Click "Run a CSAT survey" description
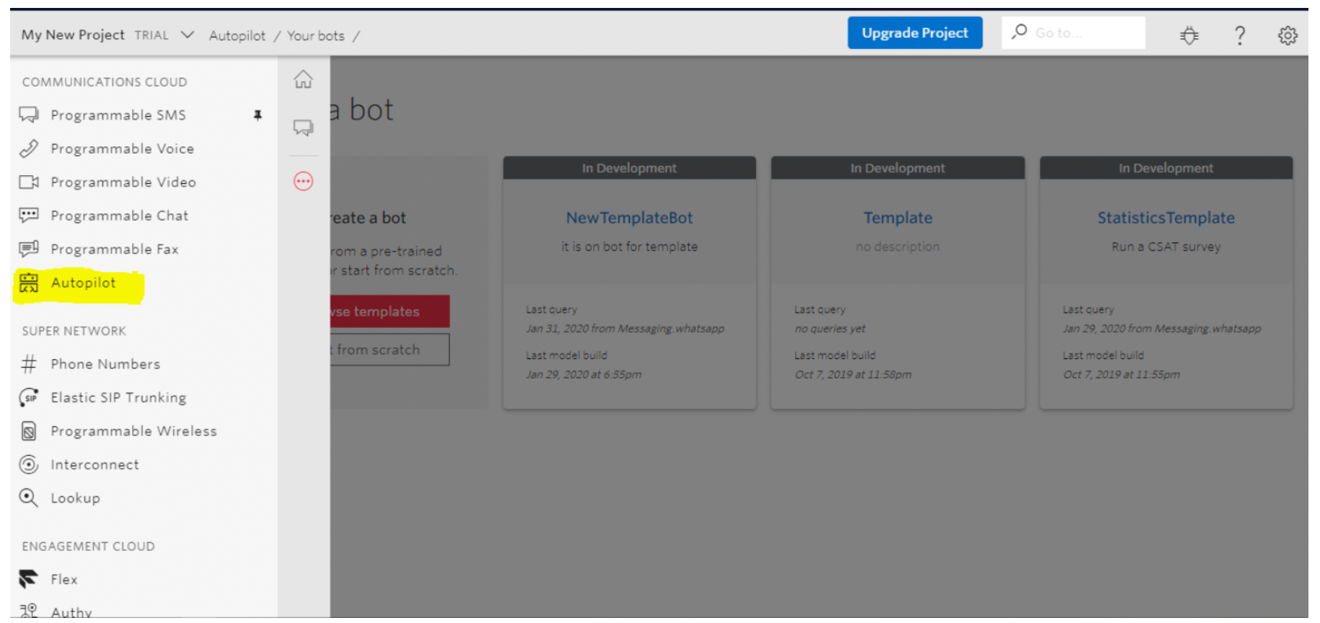The width and height of the screenshot is (1320, 623). click(1166, 247)
